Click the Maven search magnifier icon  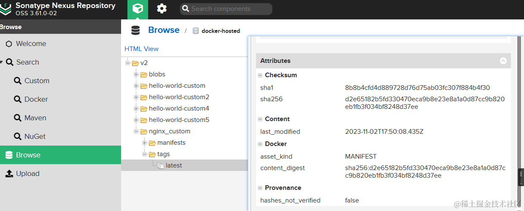pyautogui.click(x=18, y=118)
